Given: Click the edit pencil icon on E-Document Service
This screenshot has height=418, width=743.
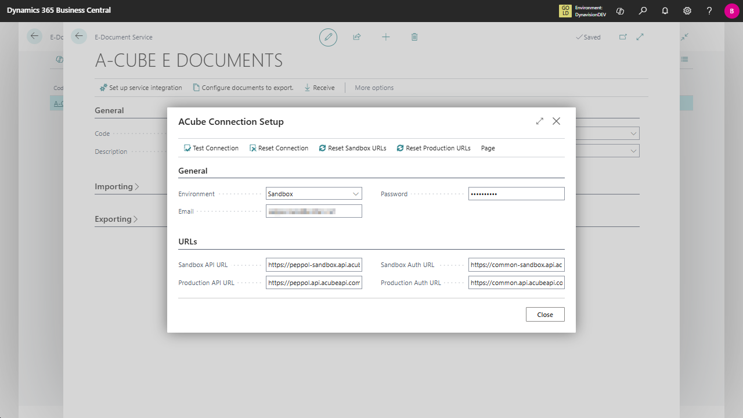Looking at the screenshot, I should [328, 37].
